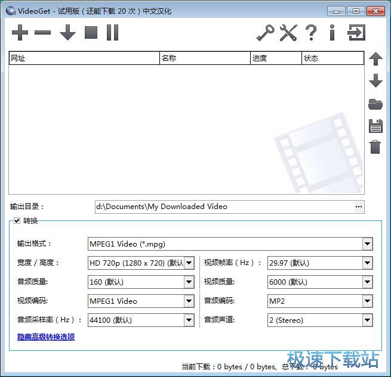
Task: Click the 隐藏高级转换选项 link
Action: 46,337
